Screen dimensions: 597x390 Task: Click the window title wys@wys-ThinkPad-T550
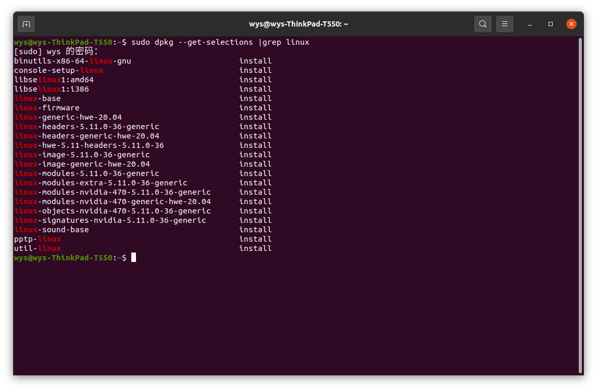pyautogui.click(x=298, y=24)
